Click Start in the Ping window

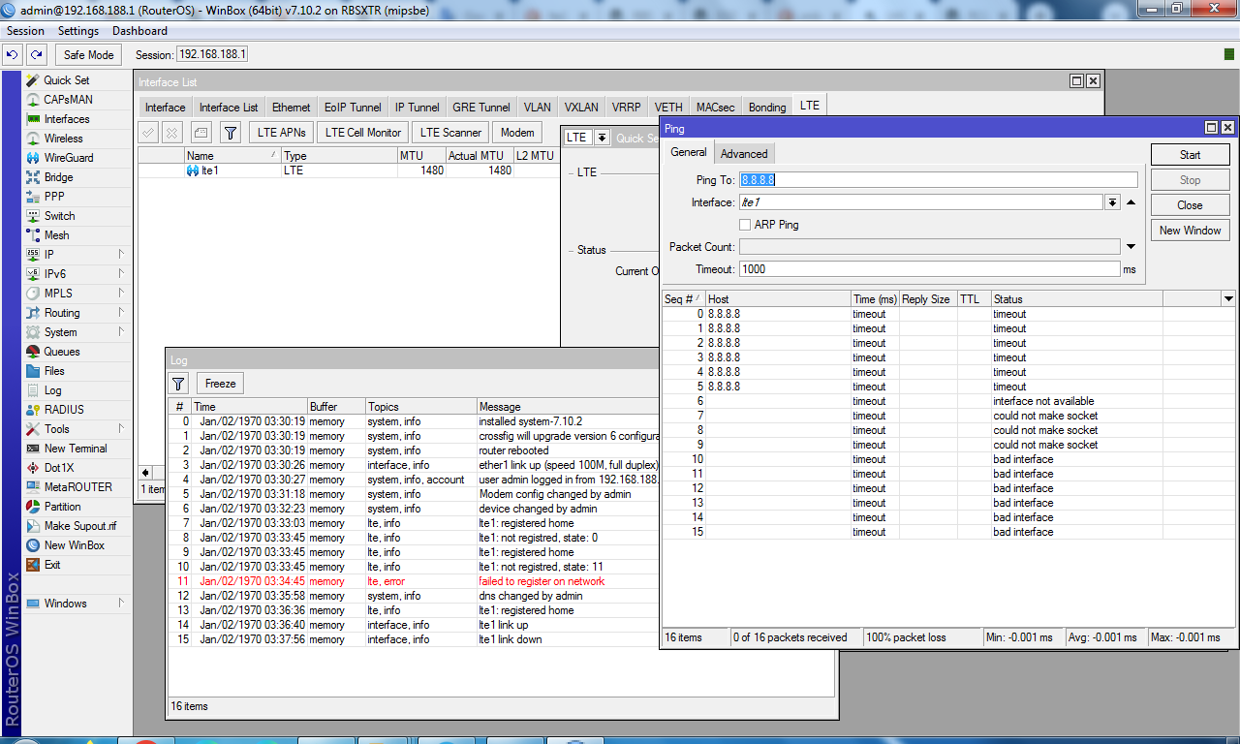point(1190,155)
